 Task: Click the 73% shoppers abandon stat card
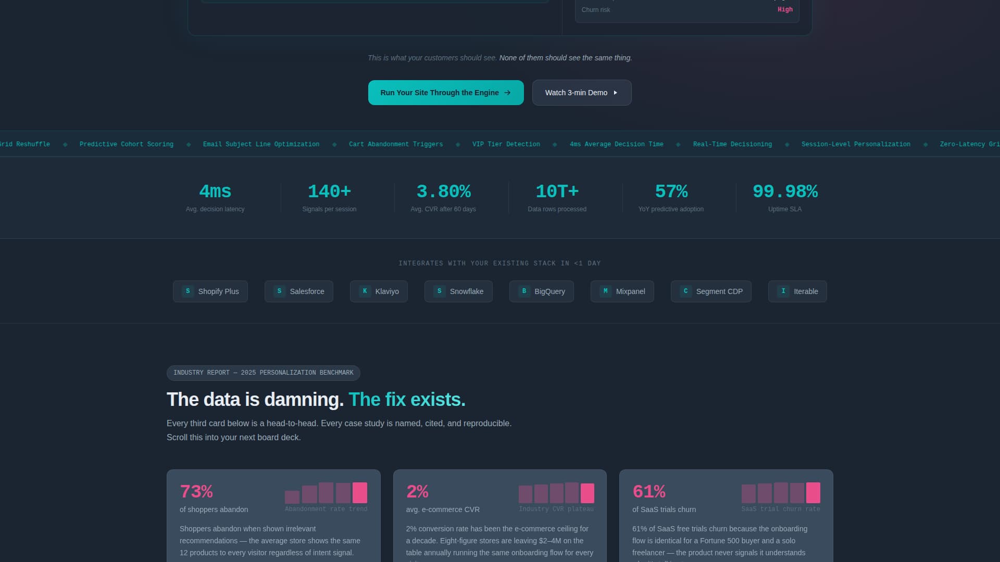point(273,515)
